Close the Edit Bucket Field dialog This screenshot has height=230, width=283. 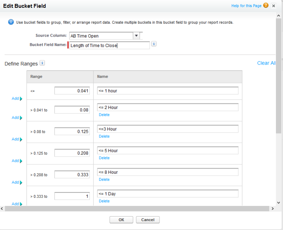click(273, 6)
